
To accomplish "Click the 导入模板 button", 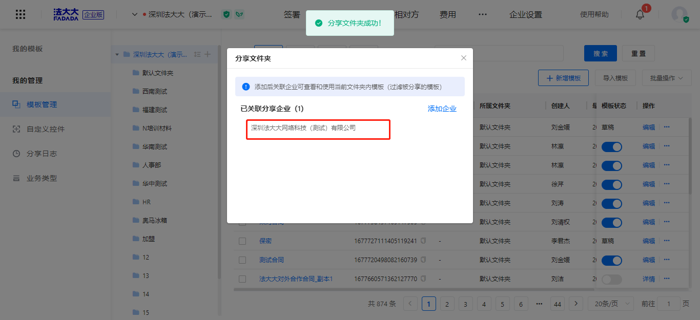I will point(615,78).
